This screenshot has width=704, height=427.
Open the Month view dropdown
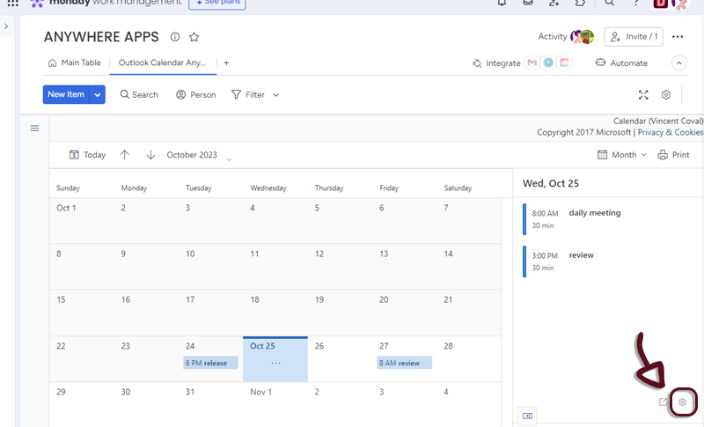pos(622,155)
